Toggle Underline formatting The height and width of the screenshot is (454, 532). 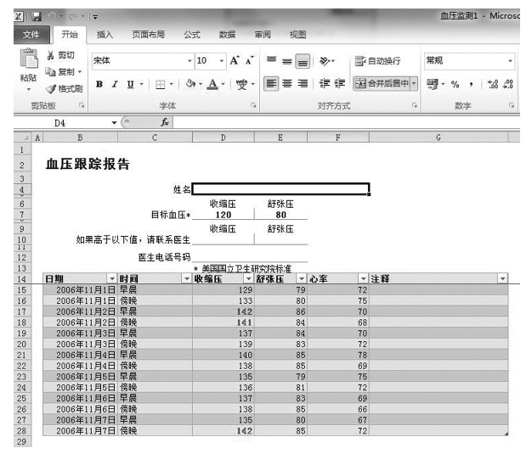point(130,84)
